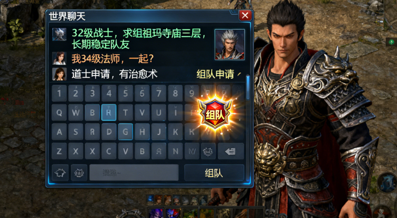Select the avatar beside 我34级法师 message

pyautogui.click(x=59, y=58)
